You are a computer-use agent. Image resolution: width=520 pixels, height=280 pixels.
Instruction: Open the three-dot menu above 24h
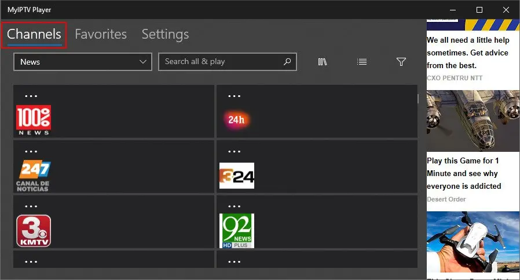(235, 96)
